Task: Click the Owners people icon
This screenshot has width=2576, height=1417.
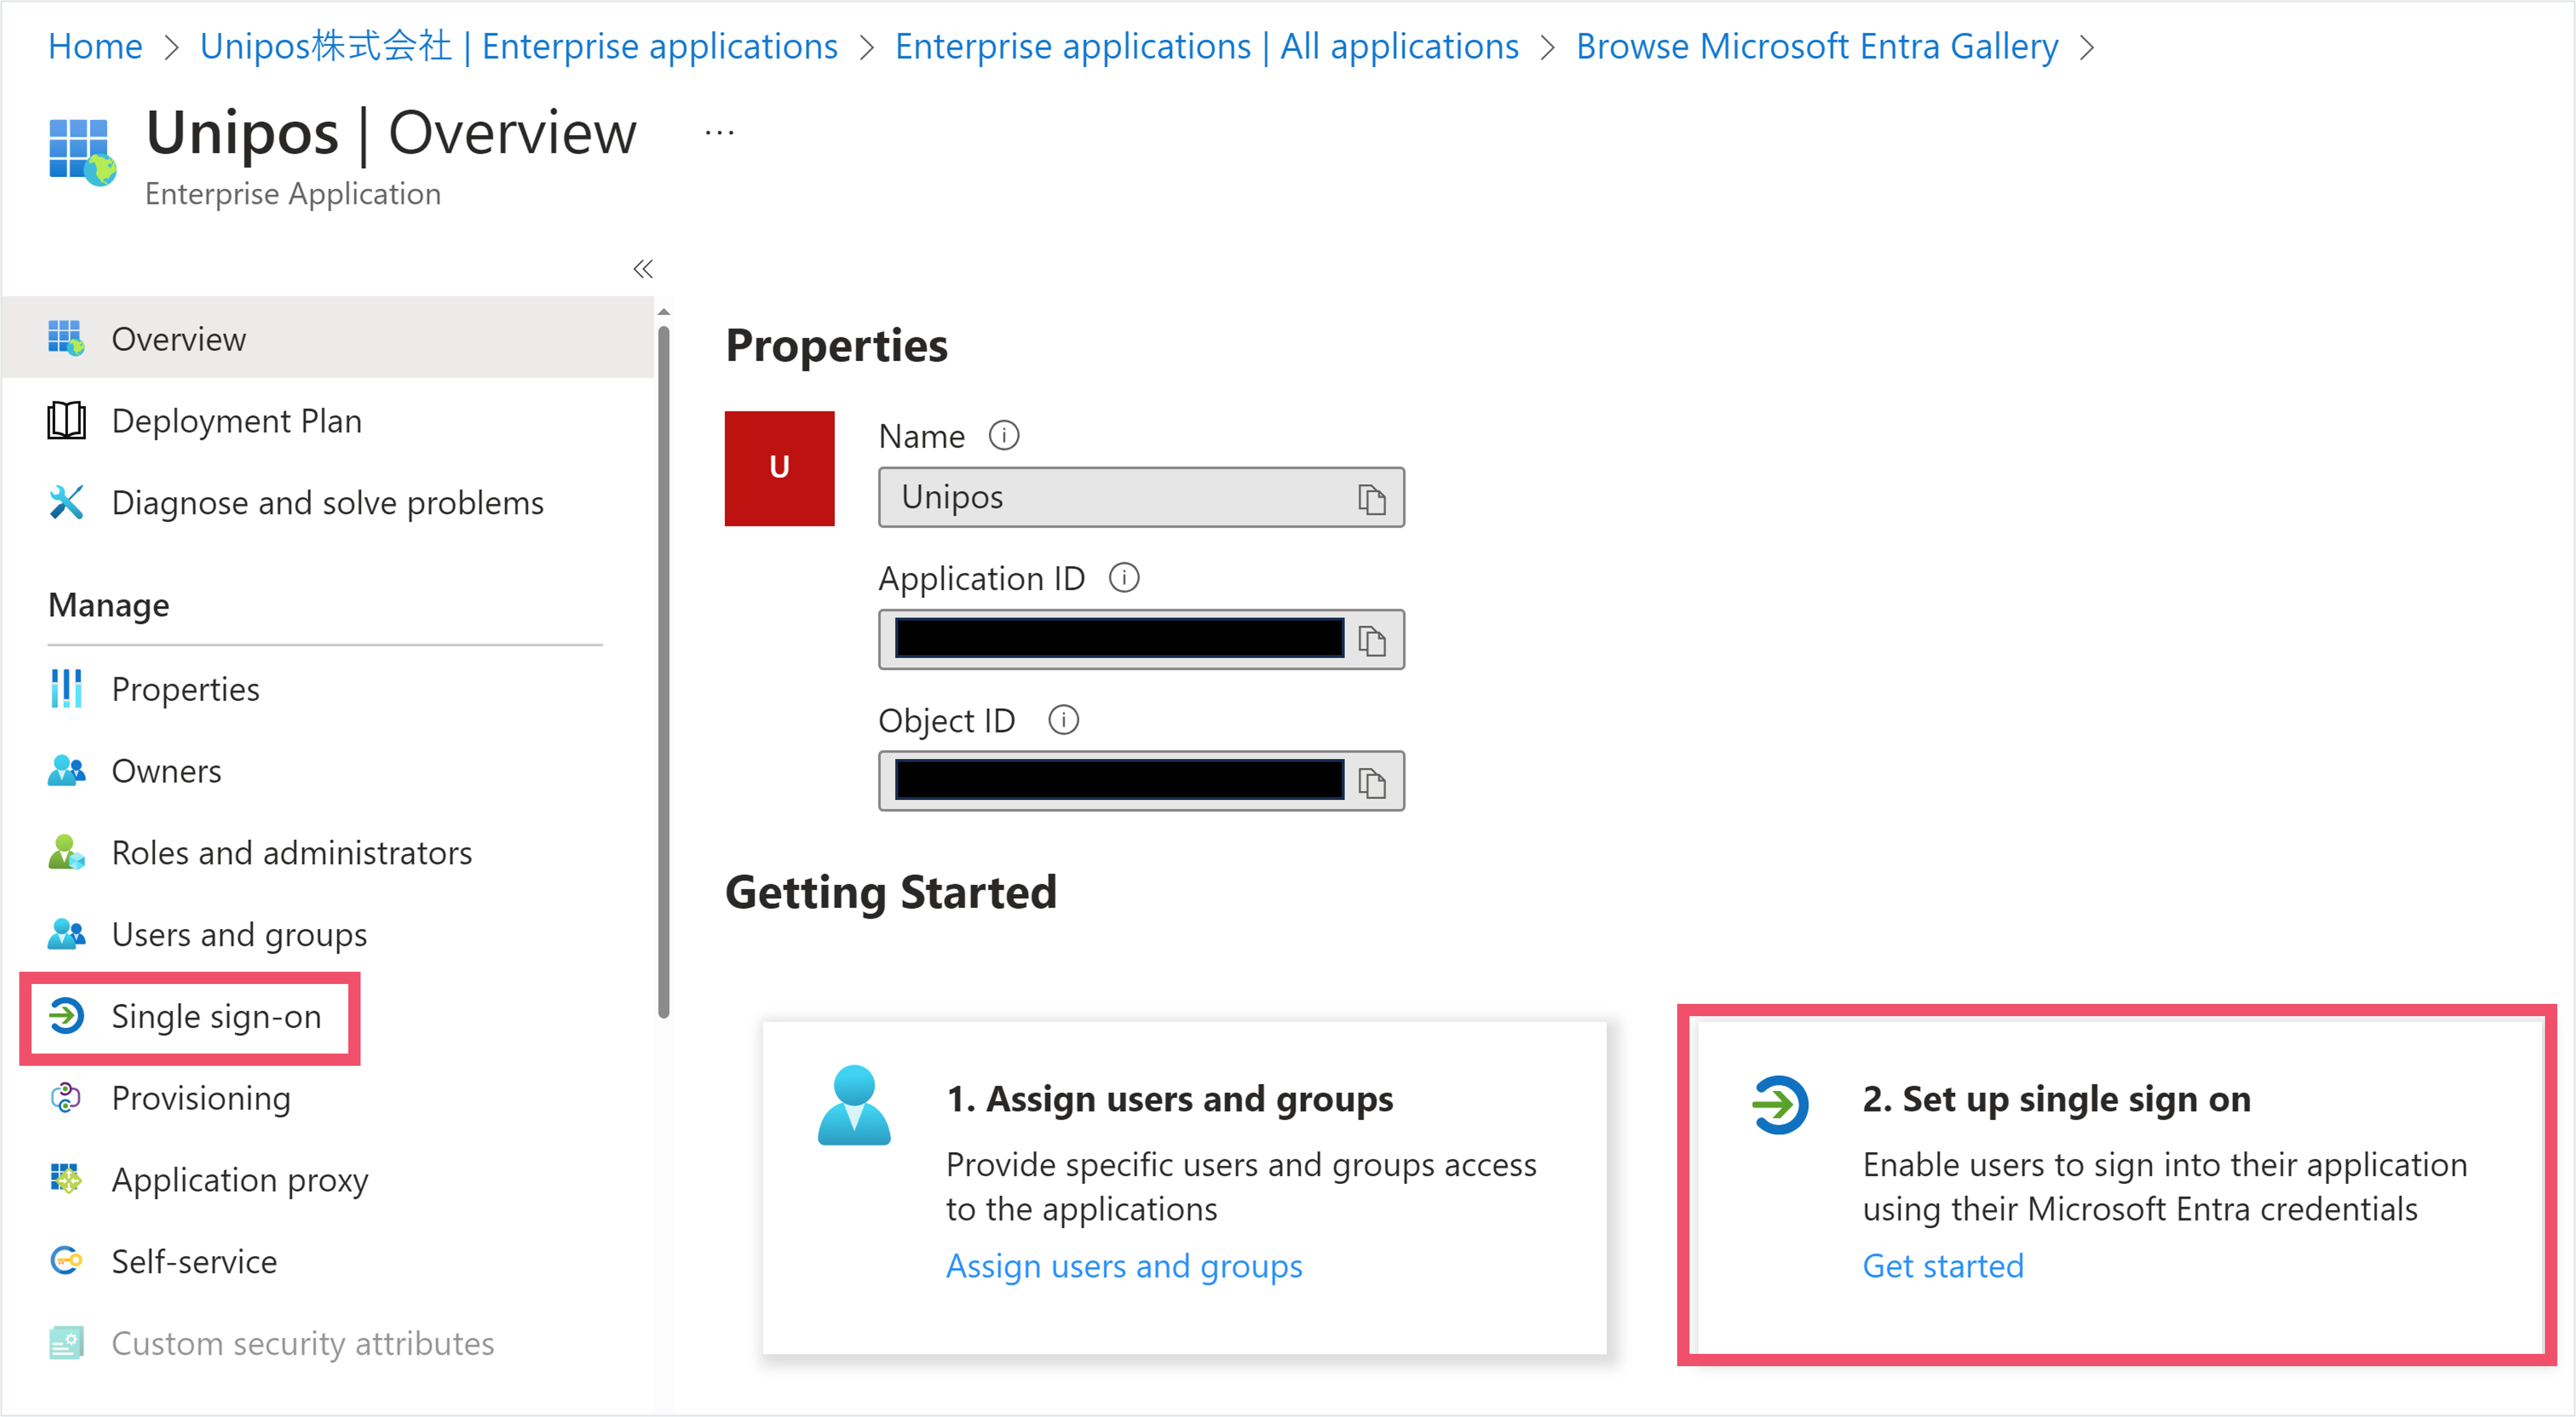Action: pos(66,771)
